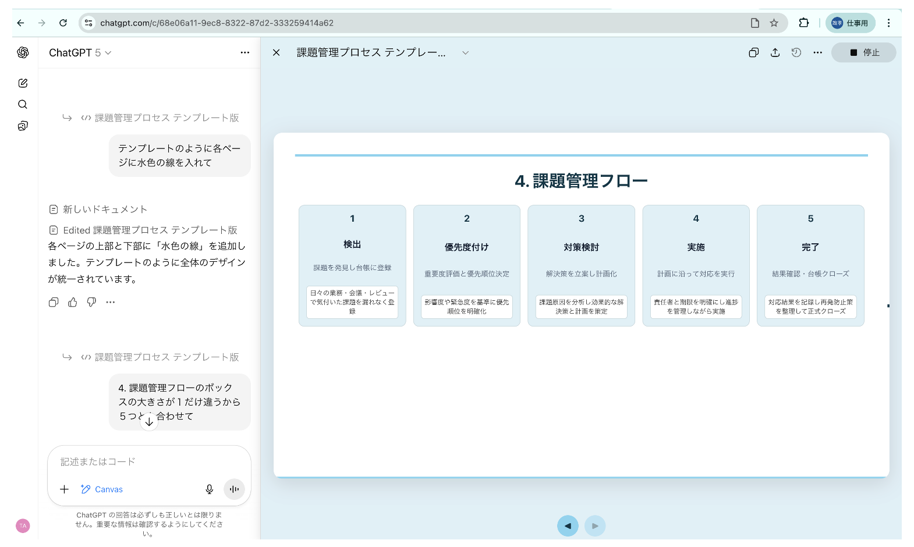Go to previous slide with back arrow
Screen dimensions: 914x547
pyautogui.click(x=568, y=525)
